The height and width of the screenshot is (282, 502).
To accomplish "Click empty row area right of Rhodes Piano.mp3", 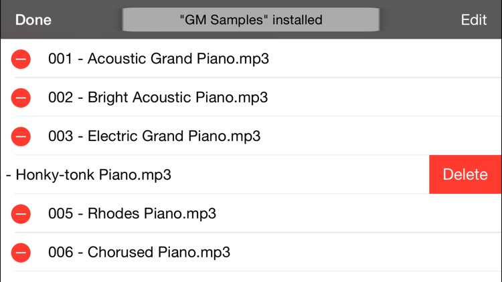I will click(x=359, y=214).
